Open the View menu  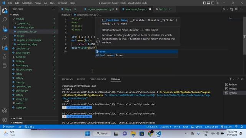click(38, 3)
